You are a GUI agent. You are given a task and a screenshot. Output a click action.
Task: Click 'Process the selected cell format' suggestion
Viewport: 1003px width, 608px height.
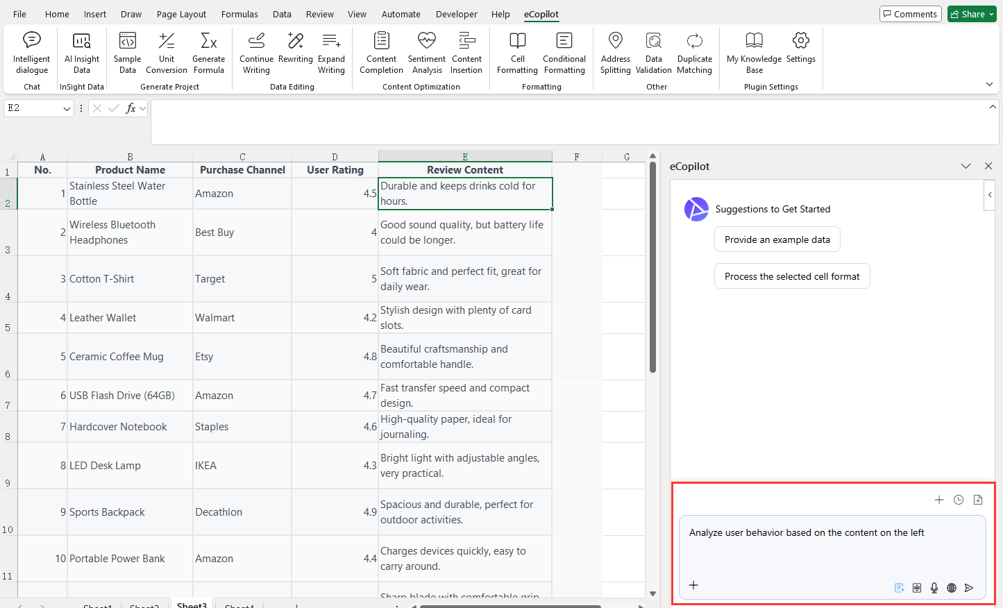point(791,276)
